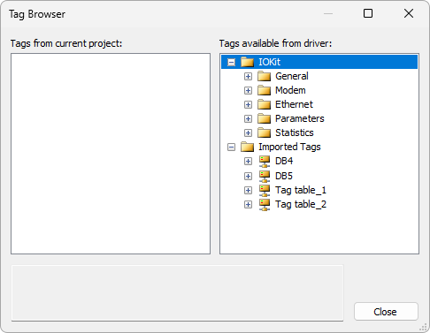Click the Tag table_2 device icon

coord(265,204)
